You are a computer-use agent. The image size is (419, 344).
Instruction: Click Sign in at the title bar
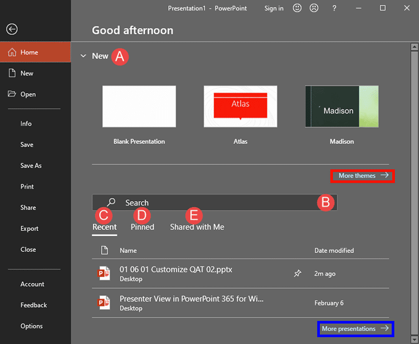(x=274, y=8)
